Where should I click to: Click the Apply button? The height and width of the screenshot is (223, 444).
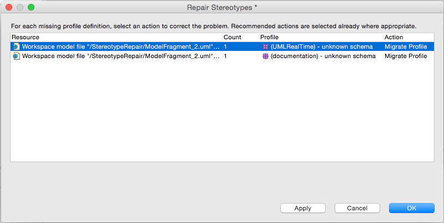click(x=302, y=208)
